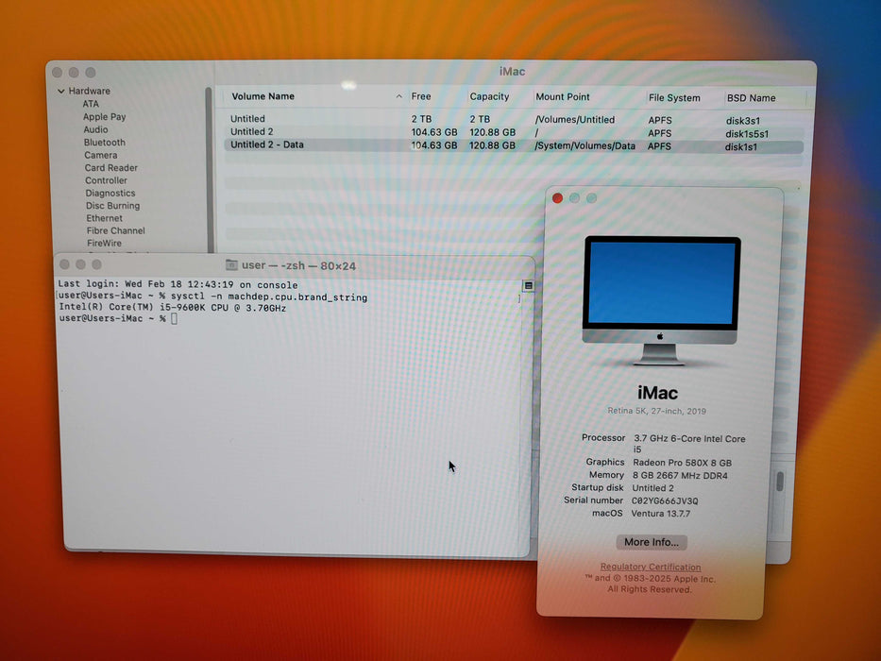Select Fibre Channel in the sidebar
Viewport: 881px width, 661px height.
click(116, 230)
